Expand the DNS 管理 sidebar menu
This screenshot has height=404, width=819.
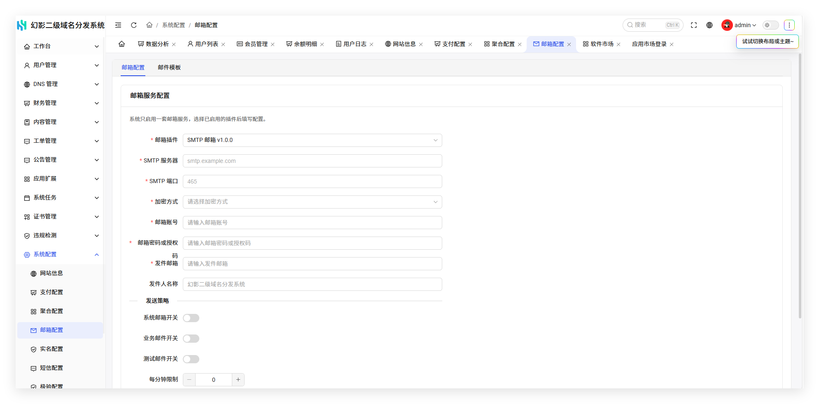[61, 84]
